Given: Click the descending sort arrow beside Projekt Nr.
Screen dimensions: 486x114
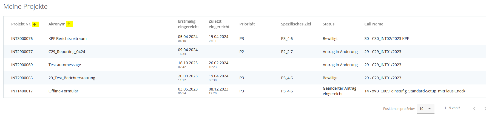Looking at the screenshot, I should (35, 24).
